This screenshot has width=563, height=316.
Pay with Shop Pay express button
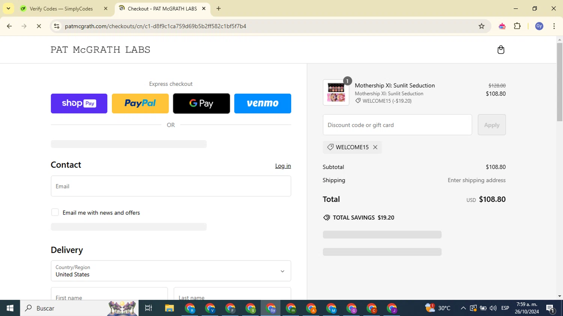click(79, 103)
